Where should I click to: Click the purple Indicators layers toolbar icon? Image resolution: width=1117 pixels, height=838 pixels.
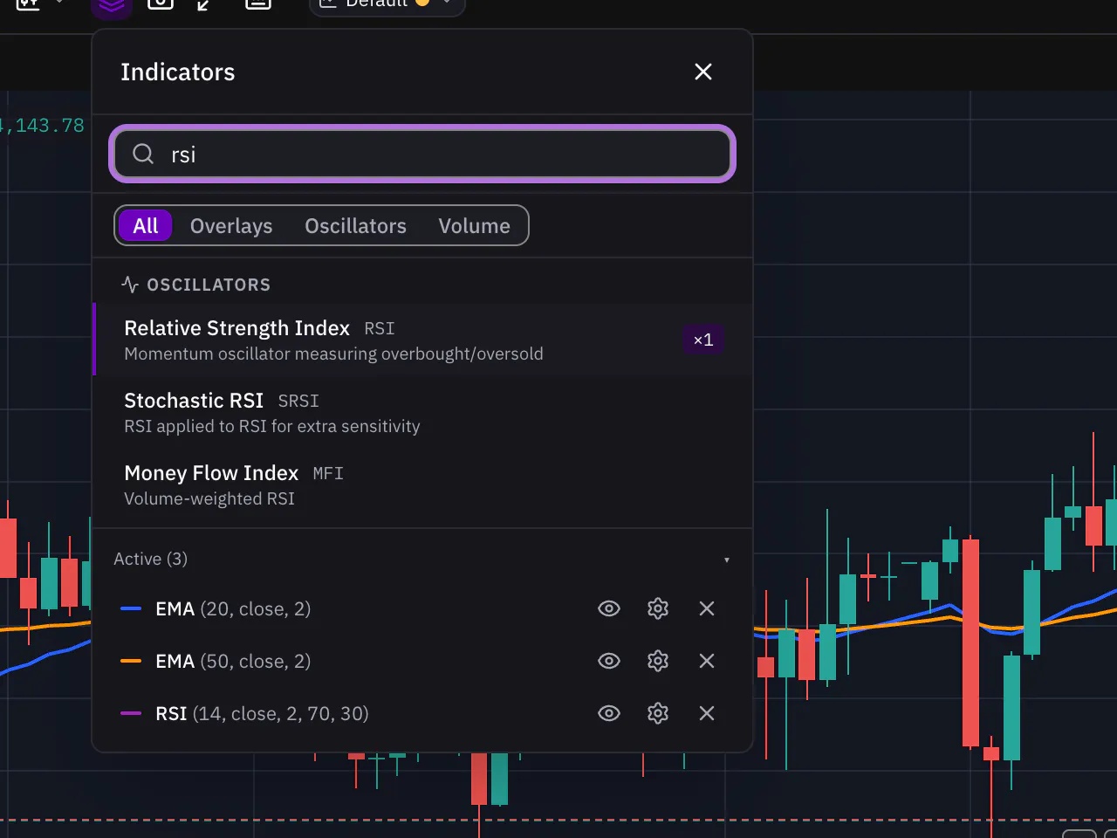pos(112,7)
